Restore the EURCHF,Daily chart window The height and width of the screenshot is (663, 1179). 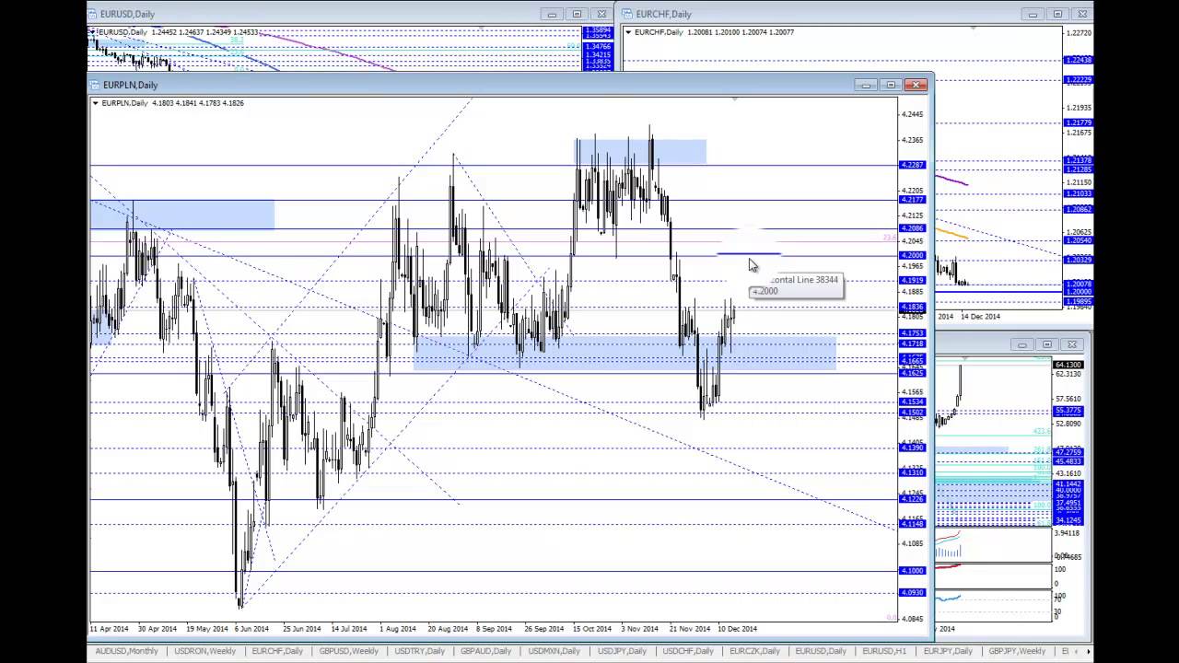click(1057, 14)
